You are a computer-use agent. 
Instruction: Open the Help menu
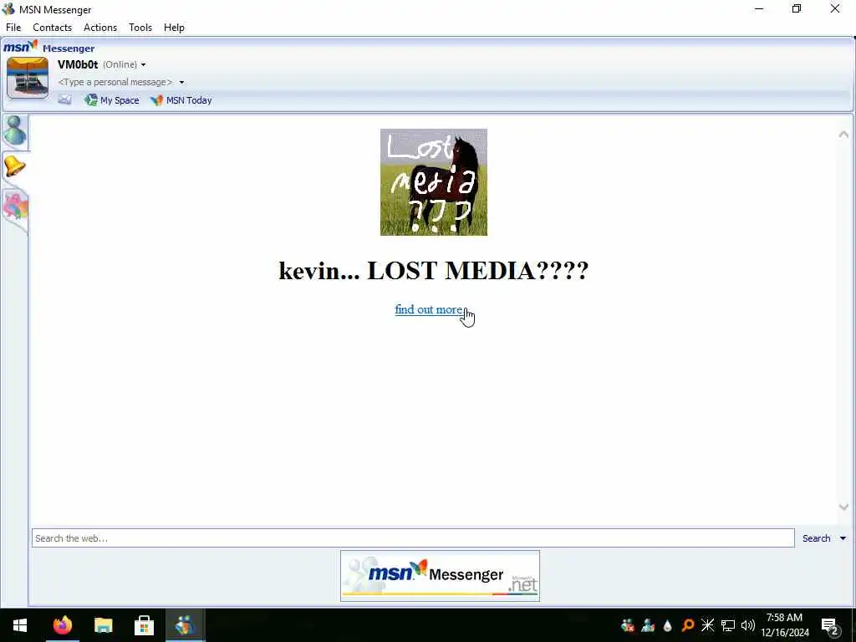(x=174, y=28)
